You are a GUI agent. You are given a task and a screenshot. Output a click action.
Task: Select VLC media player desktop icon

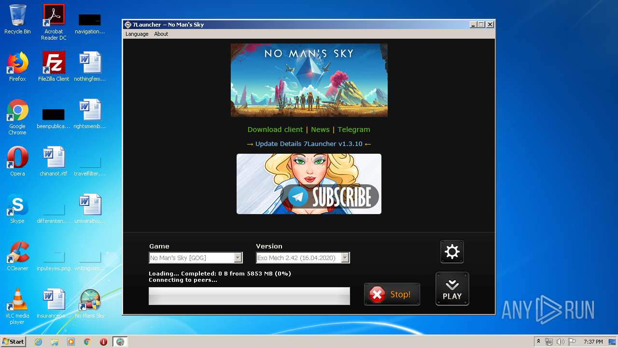coord(17,306)
